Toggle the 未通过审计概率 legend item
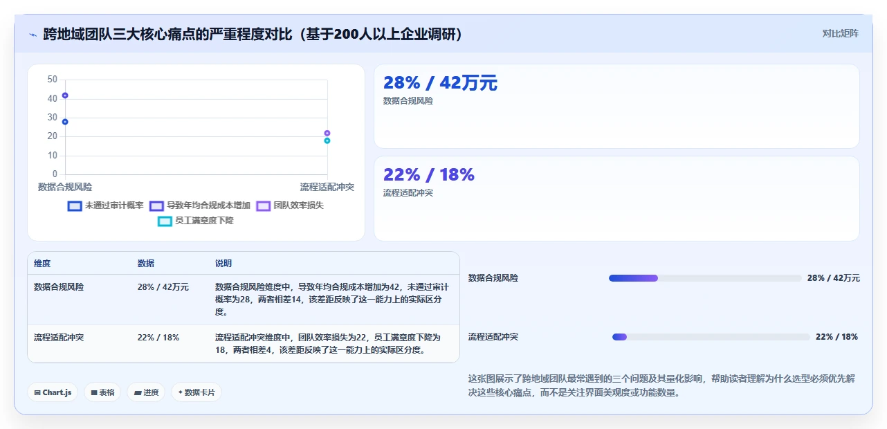The image size is (887, 429). click(x=106, y=206)
